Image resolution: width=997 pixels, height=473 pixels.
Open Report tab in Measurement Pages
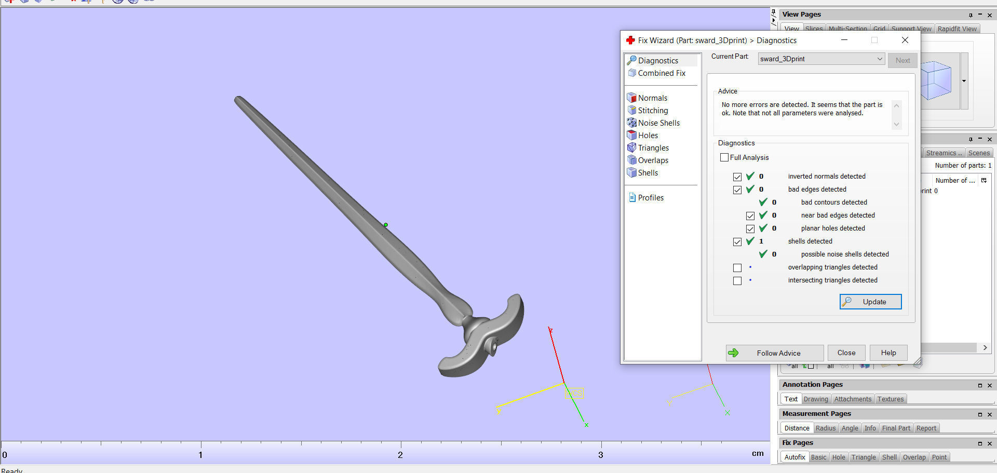pos(926,428)
